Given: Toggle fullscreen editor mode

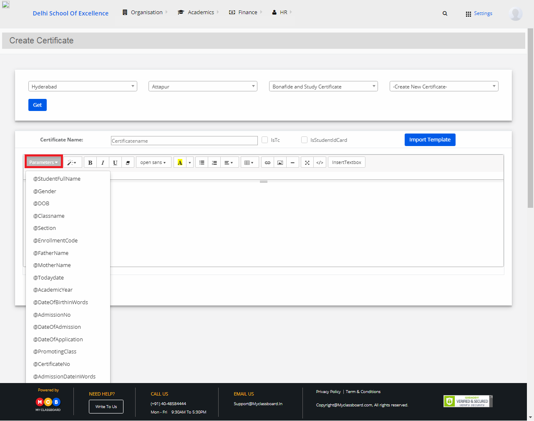Looking at the screenshot, I should click(307, 162).
